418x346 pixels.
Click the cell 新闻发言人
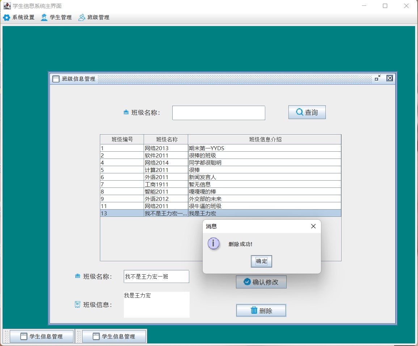click(265, 177)
